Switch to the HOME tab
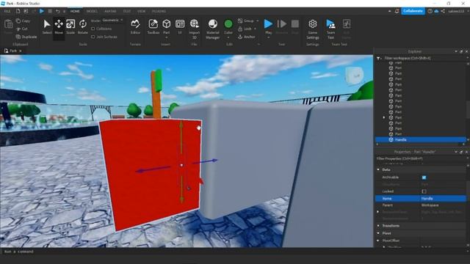 click(75, 11)
